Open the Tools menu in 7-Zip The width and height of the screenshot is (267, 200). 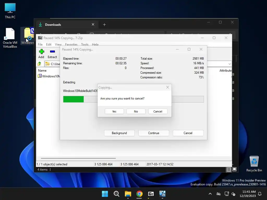85,44
